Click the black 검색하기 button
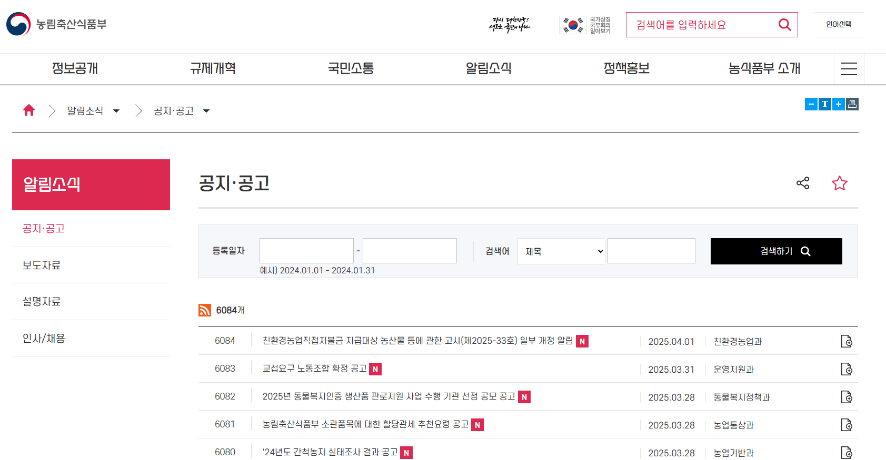 (x=776, y=251)
